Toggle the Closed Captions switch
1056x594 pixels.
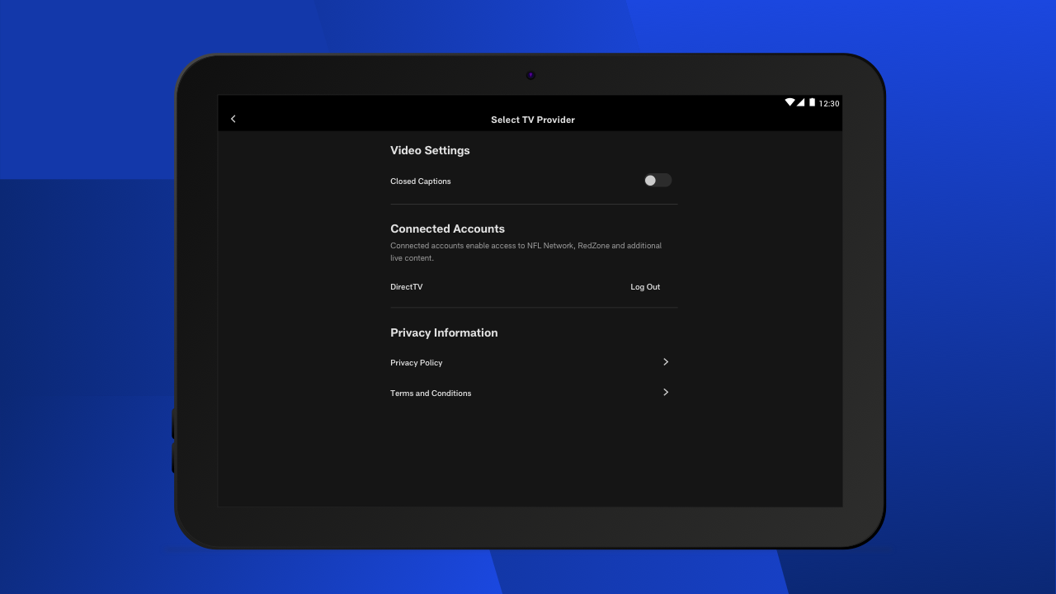pyautogui.click(x=658, y=181)
